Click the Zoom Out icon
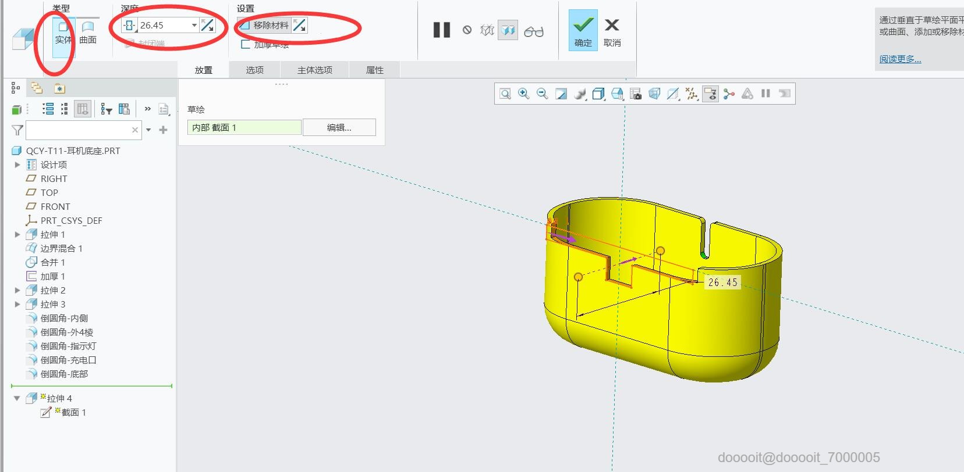This screenshot has height=472, width=964. pyautogui.click(x=543, y=94)
